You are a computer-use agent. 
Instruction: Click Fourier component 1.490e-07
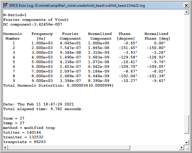70,57
